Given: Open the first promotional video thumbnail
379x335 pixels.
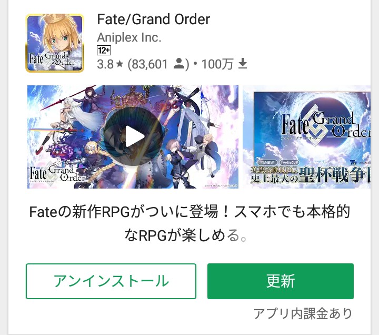Looking at the screenshot, I should [x=133, y=137].
